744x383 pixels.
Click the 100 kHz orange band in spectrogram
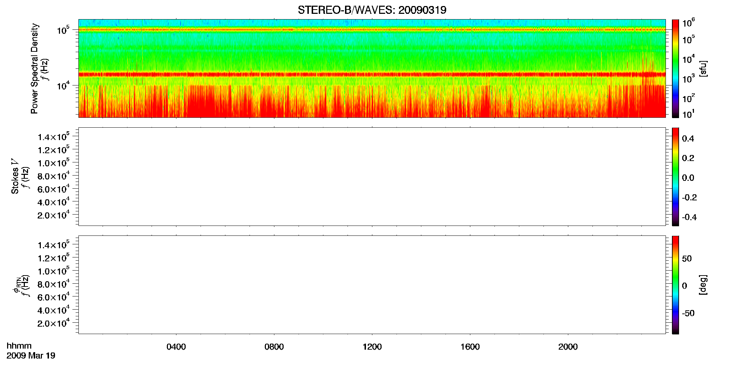[372, 30]
